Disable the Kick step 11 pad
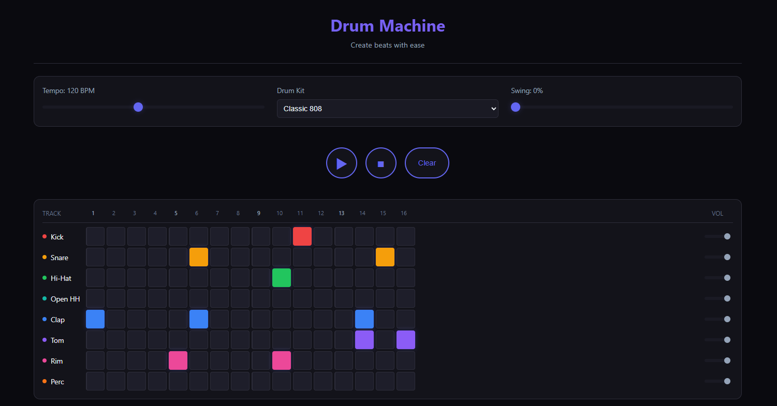Screen dimensions: 777x406 click(302, 236)
